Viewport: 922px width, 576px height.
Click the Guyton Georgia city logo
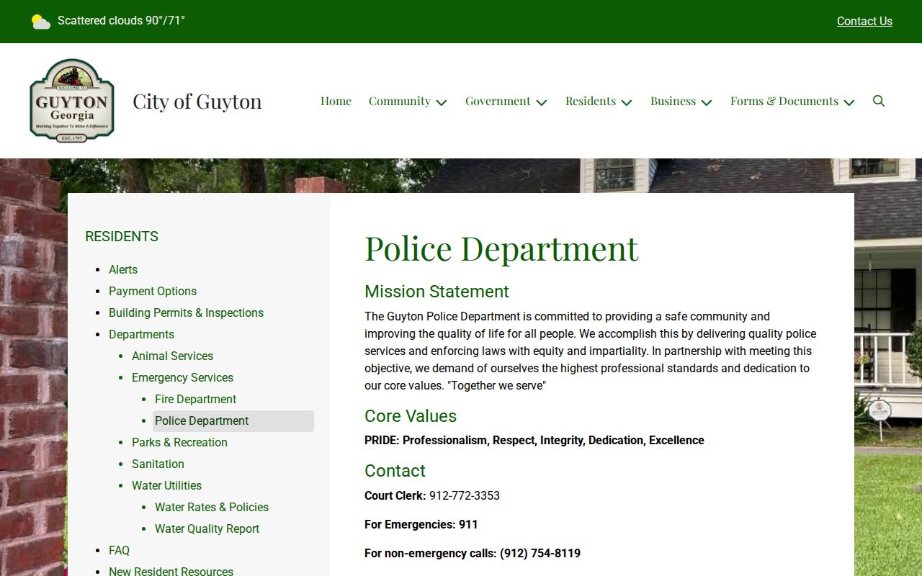coord(72,101)
